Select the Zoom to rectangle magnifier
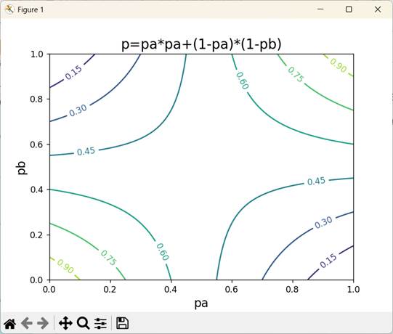The width and height of the screenshot is (393, 334). click(x=84, y=324)
